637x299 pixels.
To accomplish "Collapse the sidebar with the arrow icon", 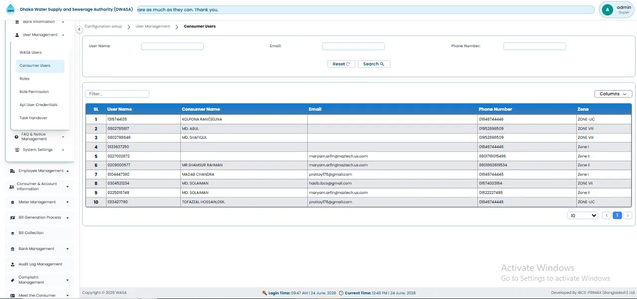I will pyautogui.click(x=79, y=30).
